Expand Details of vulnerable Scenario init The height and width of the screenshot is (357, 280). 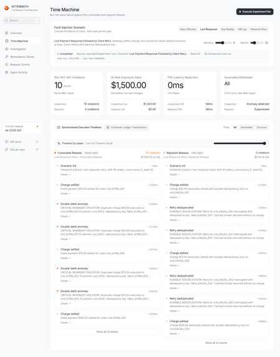pyautogui.click(x=65, y=174)
